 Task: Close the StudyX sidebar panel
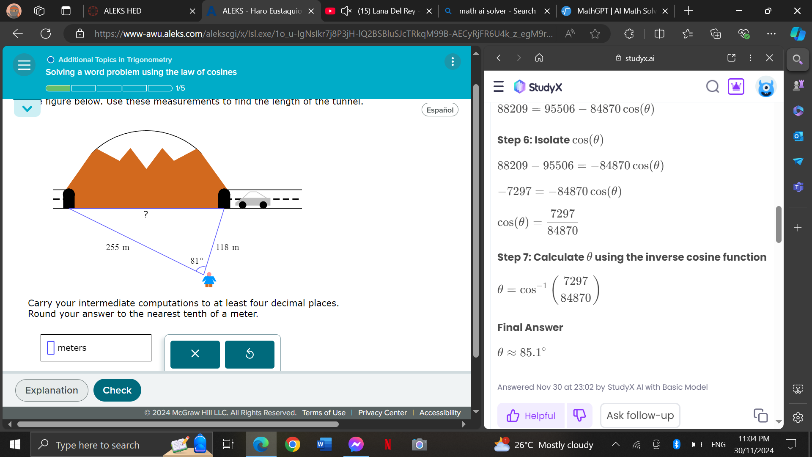click(x=769, y=58)
